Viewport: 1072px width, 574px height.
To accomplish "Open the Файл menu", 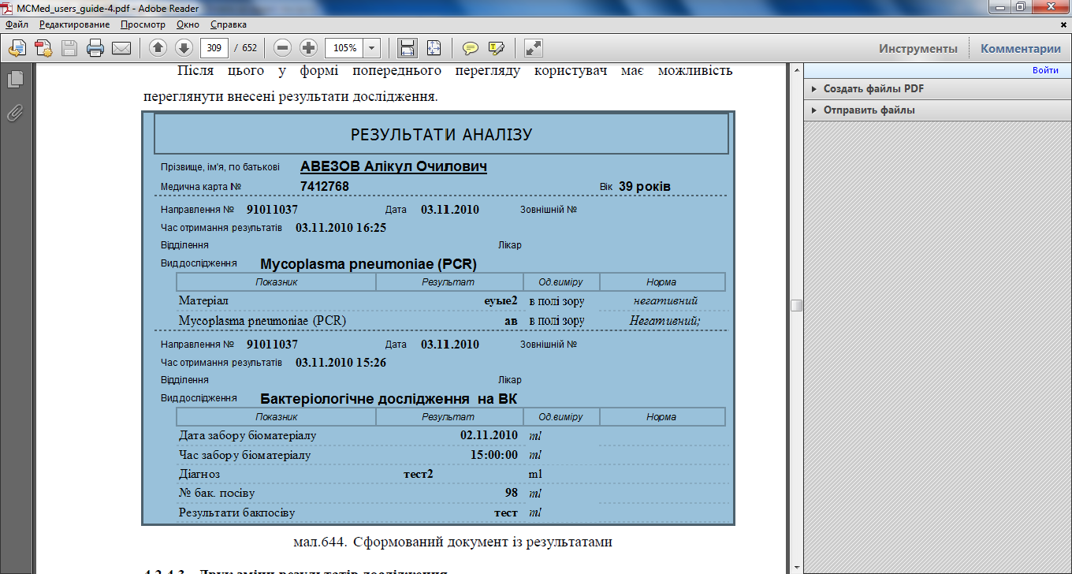I will pos(16,25).
